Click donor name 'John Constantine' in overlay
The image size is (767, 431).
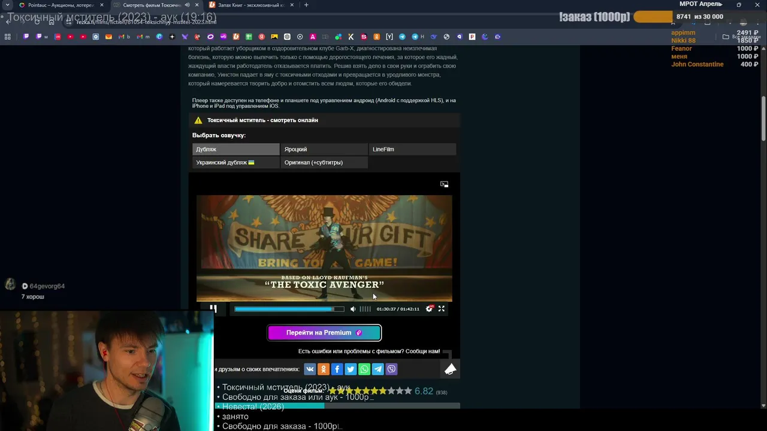(697, 64)
